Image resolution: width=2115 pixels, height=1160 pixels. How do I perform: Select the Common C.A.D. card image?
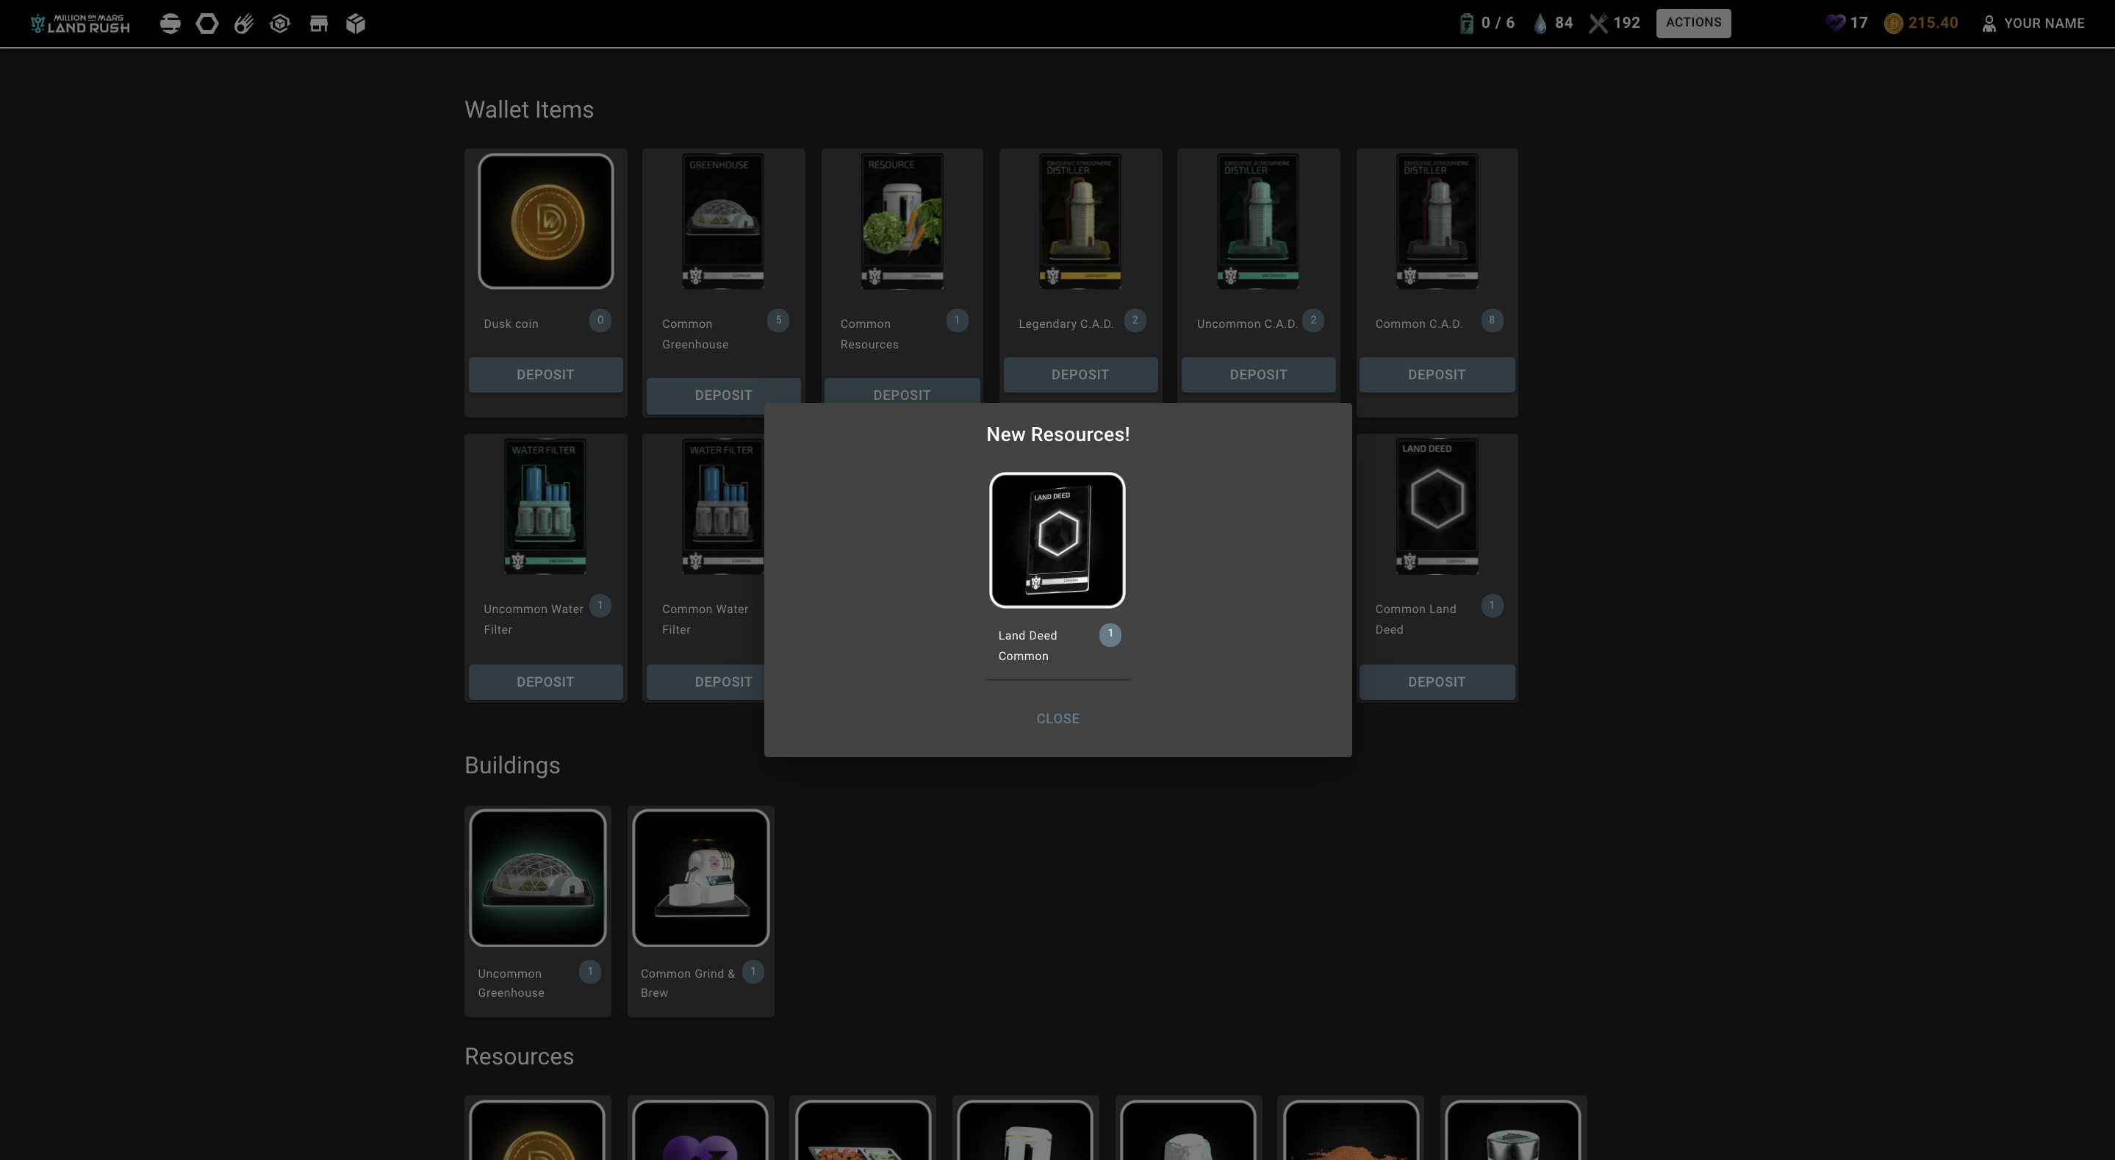coord(1437,221)
